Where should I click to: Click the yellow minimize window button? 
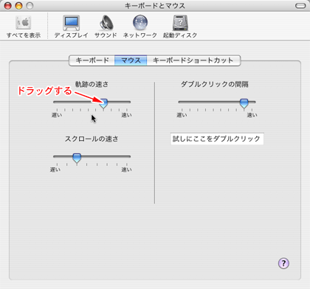[18, 6]
